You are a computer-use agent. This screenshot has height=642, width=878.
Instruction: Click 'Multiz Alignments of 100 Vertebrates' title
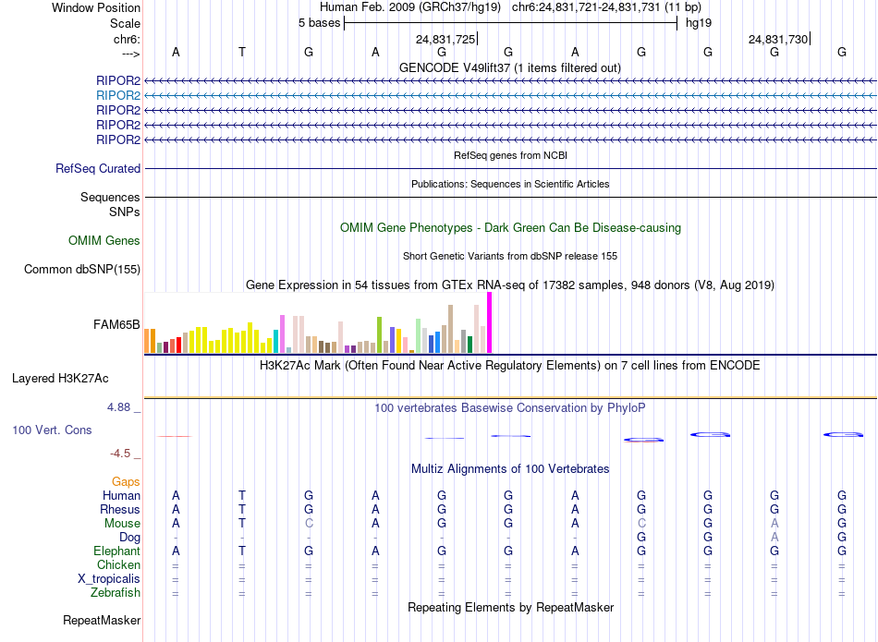coord(510,468)
